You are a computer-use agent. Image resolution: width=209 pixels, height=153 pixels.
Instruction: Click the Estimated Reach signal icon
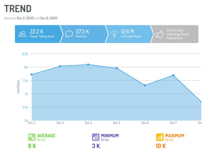[x=115, y=34]
